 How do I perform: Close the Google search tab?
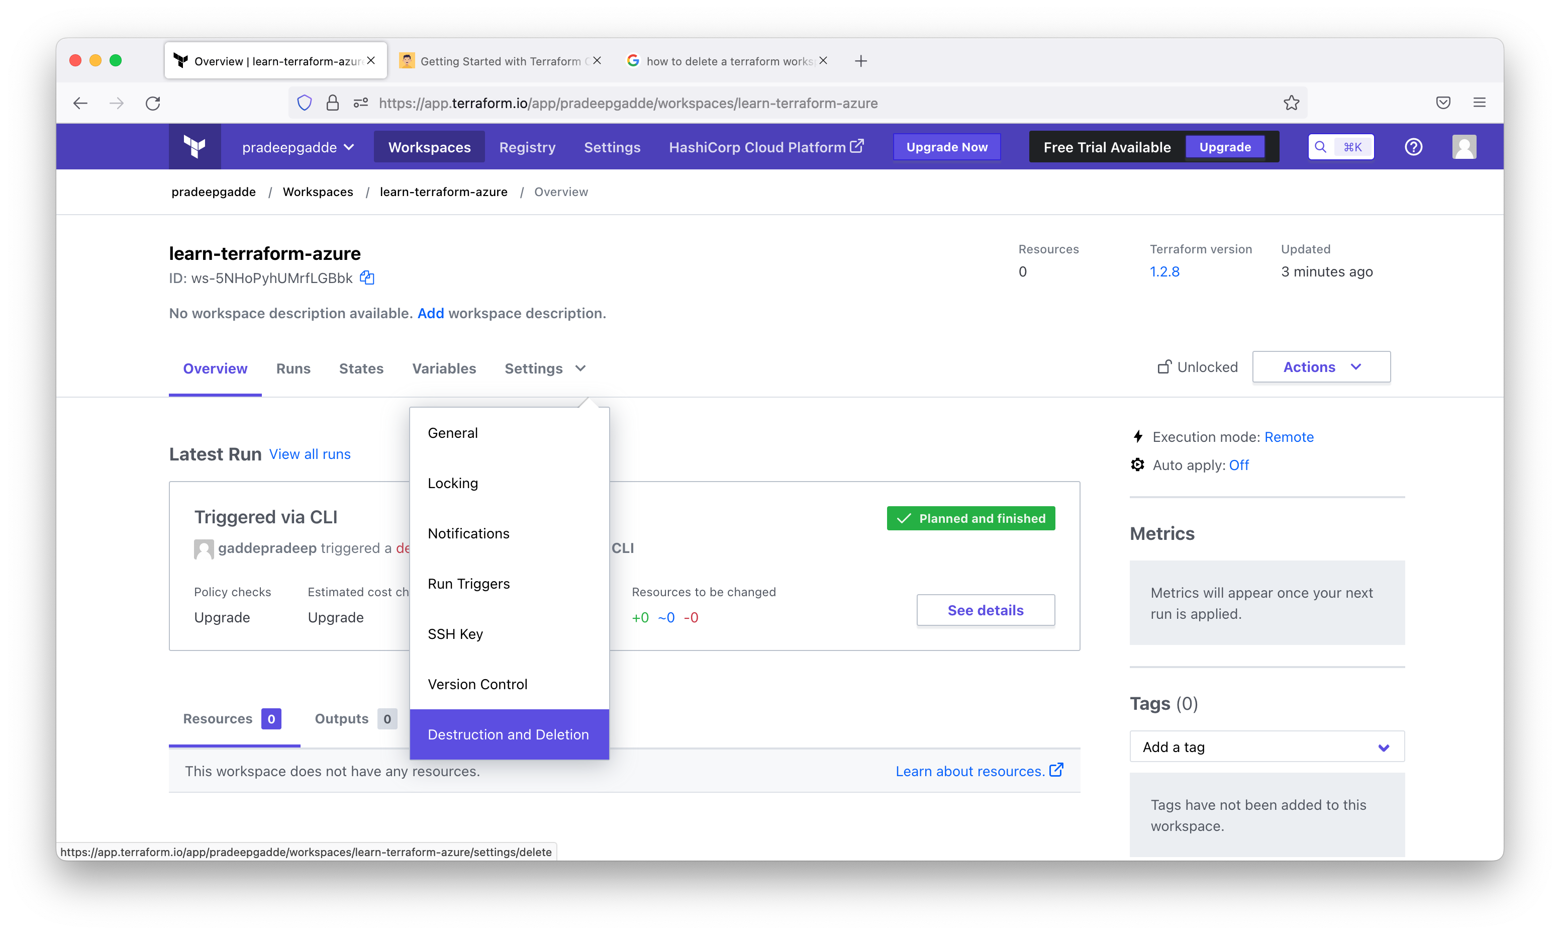823,60
